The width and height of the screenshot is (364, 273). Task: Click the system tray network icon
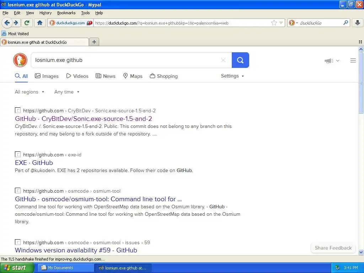[338, 268]
